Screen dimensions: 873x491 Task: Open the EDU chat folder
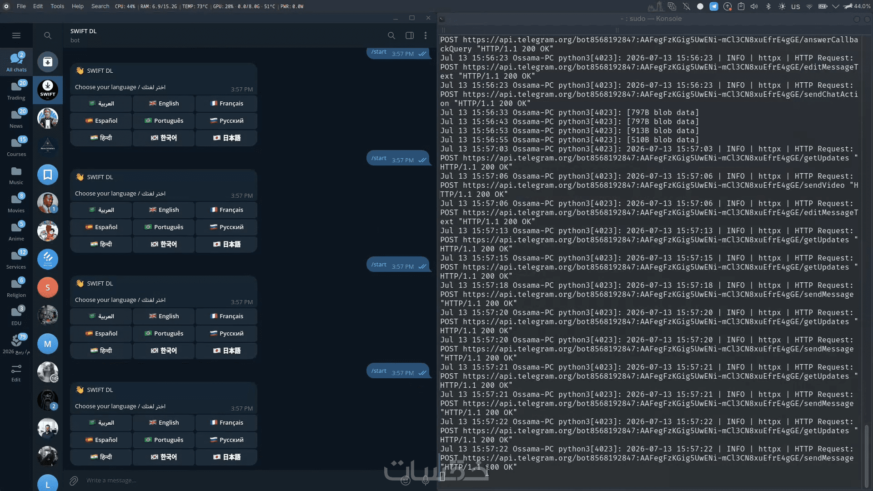pos(16,315)
